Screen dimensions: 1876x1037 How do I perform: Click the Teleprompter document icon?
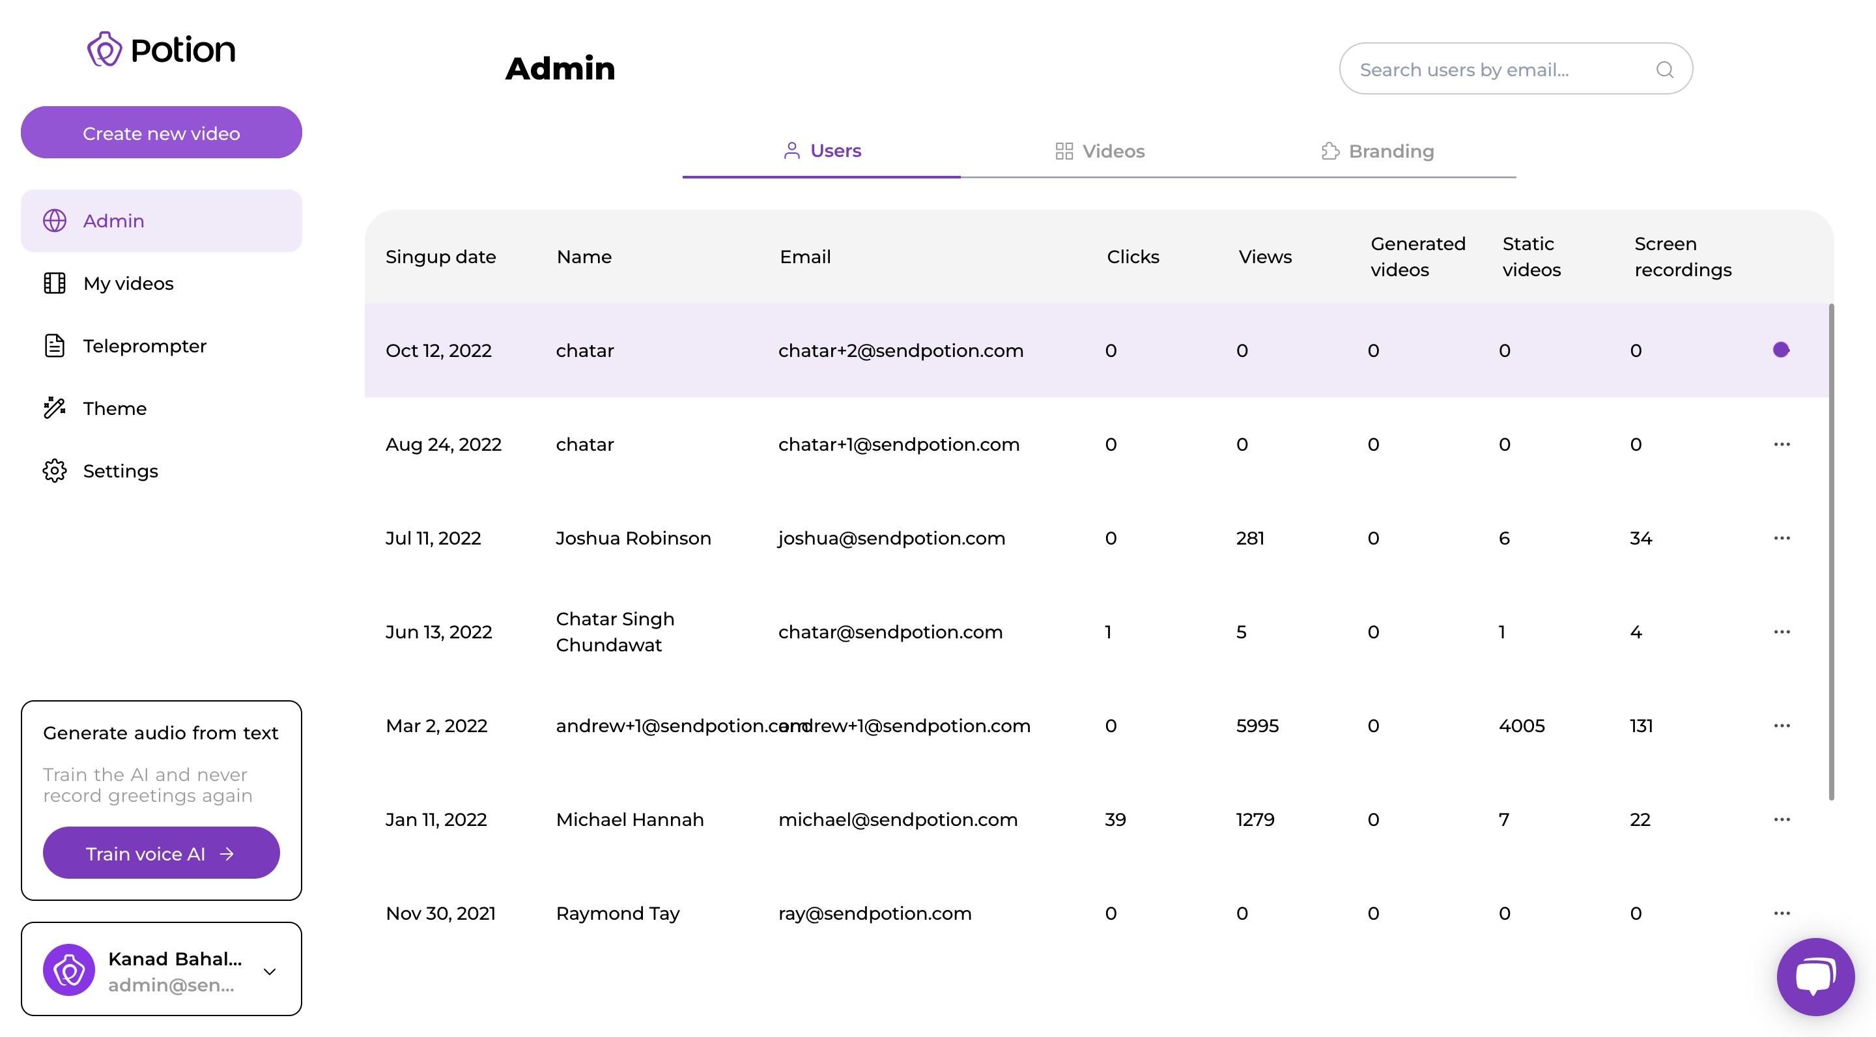[55, 346]
